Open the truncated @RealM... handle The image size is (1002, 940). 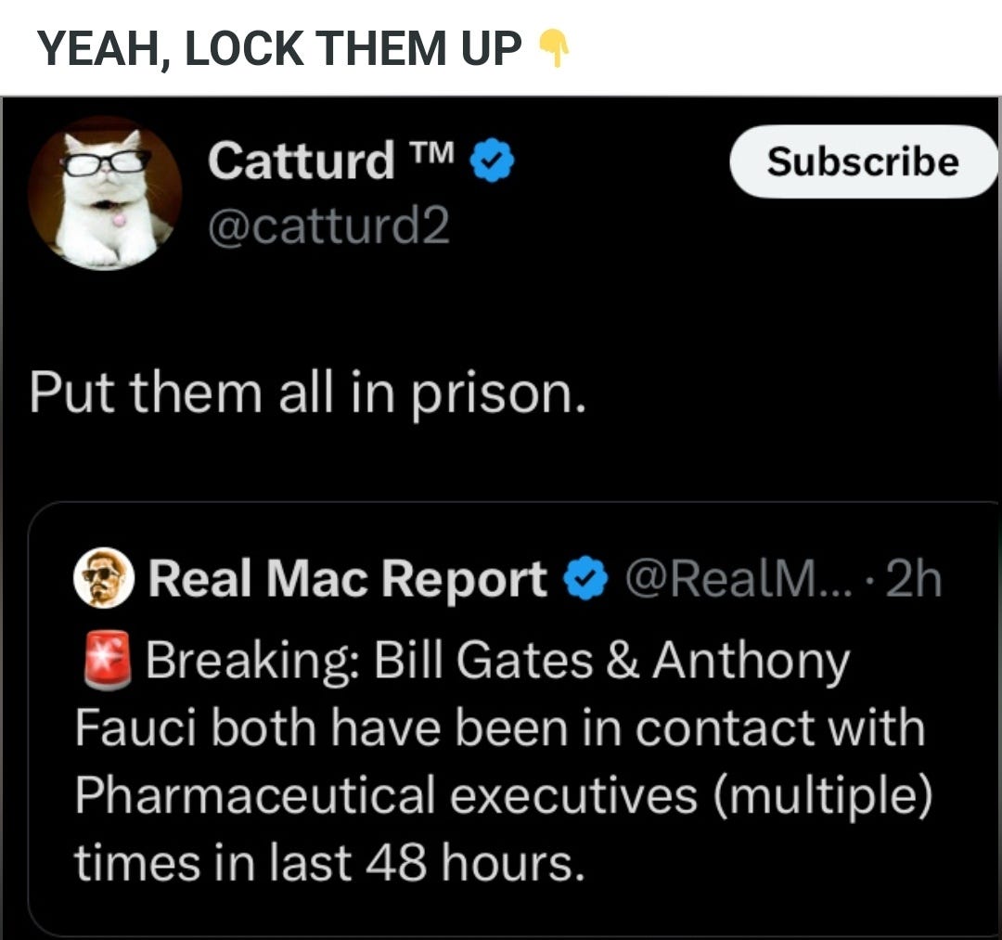click(739, 578)
